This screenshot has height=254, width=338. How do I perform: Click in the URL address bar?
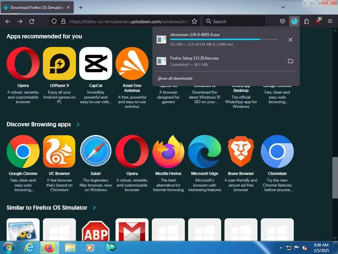128,21
